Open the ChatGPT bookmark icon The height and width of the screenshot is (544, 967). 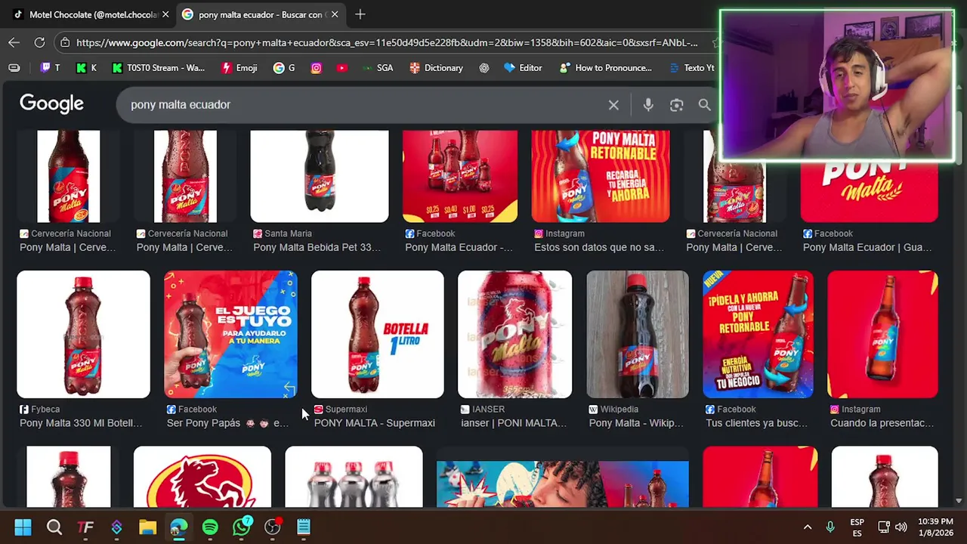pos(484,68)
